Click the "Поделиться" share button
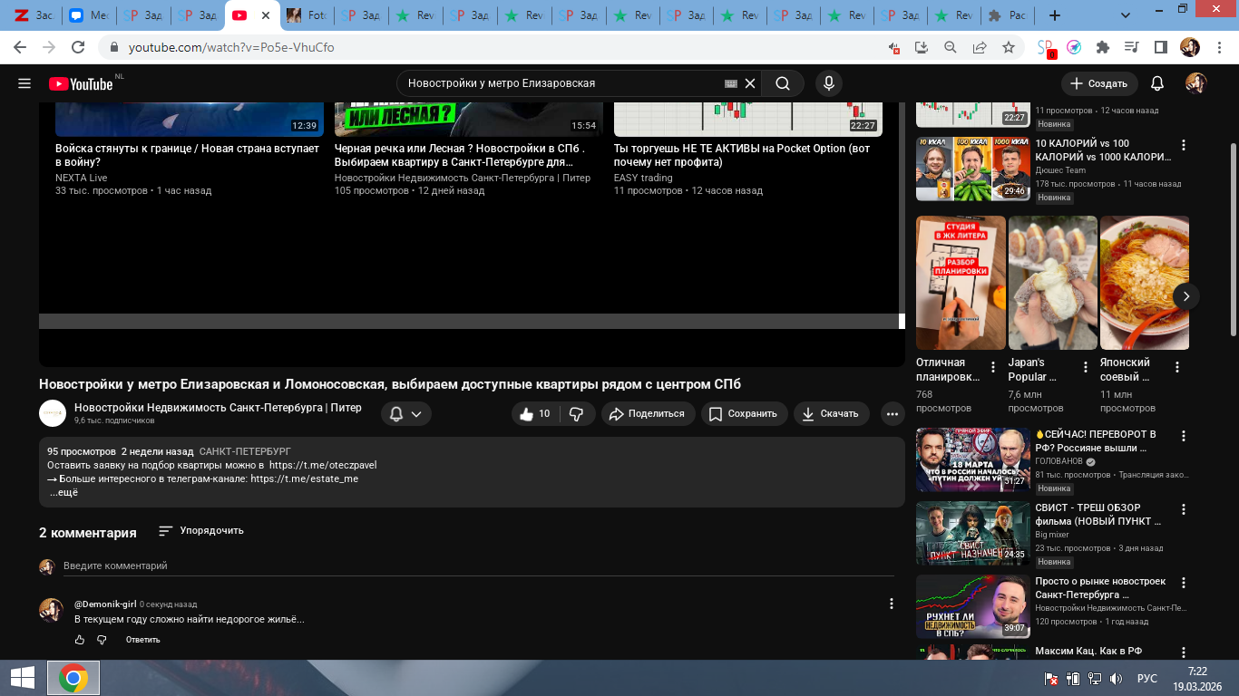The height and width of the screenshot is (696, 1239). tap(647, 414)
